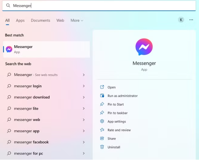This screenshot has width=199, height=160.
Task: Switch to the Apps tab
Action: [x=20, y=20]
